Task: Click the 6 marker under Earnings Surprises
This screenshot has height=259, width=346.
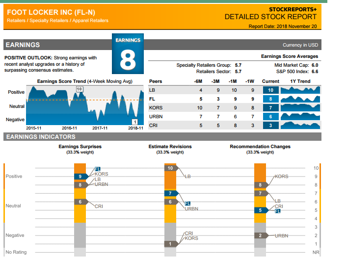Action: point(81,202)
